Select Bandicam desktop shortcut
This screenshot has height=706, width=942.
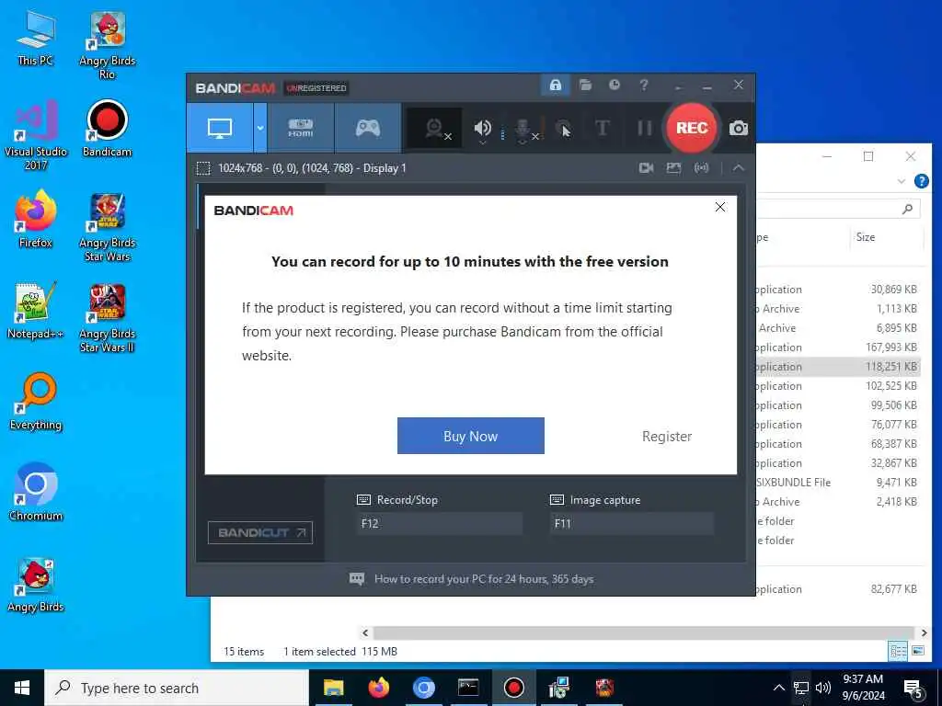(x=107, y=130)
